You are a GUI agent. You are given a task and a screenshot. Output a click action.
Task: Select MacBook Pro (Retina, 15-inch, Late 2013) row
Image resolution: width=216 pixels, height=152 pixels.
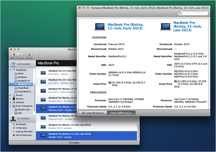(x=87, y=136)
